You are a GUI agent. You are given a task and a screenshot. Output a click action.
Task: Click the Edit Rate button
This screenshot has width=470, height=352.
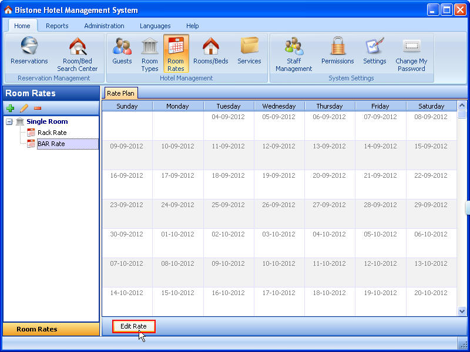point(134,326)
